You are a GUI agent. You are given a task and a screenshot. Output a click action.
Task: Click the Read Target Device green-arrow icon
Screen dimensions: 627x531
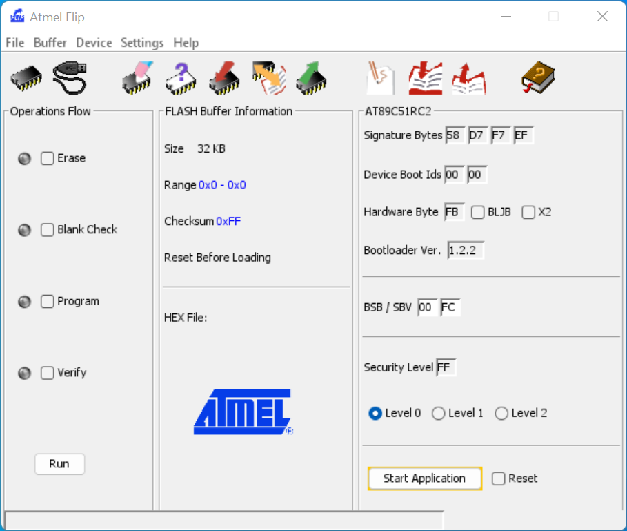tap(312, 77)
